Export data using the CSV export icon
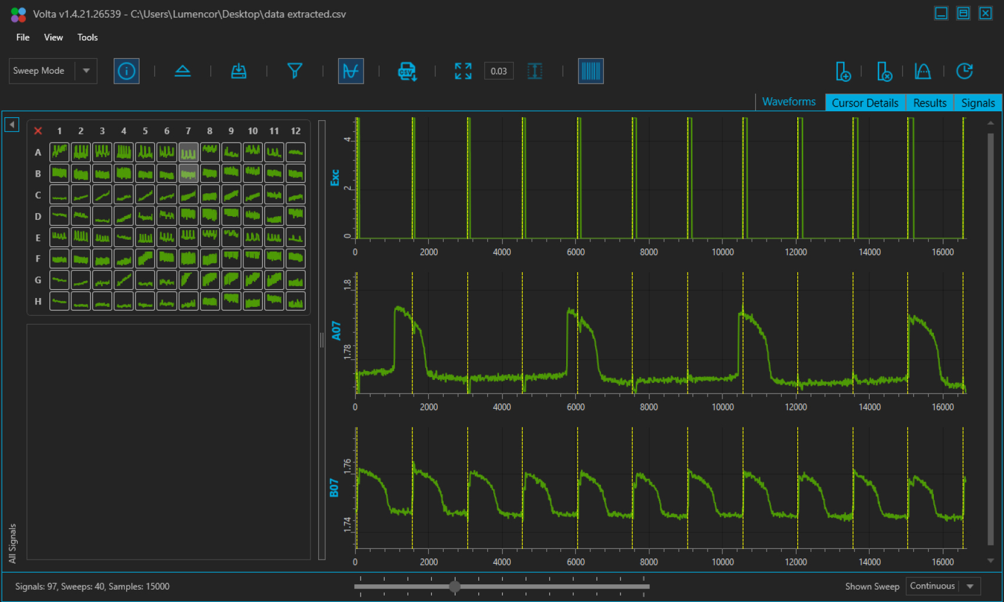This screenshot has width=1004, height=602. point(407,71)
